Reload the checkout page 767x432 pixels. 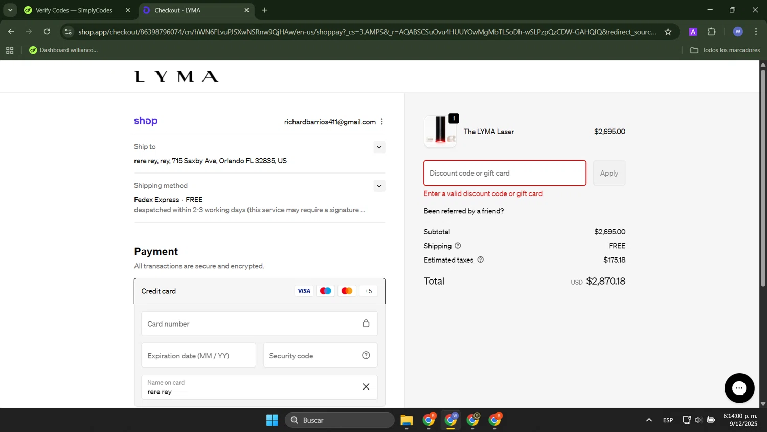point(47,32)
